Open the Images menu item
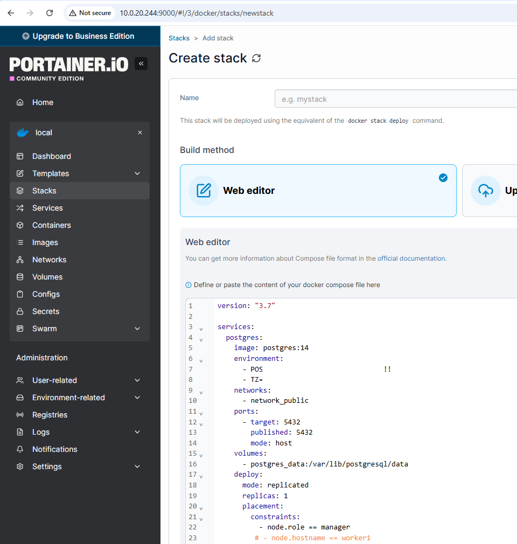 click(x=45, y=242)
